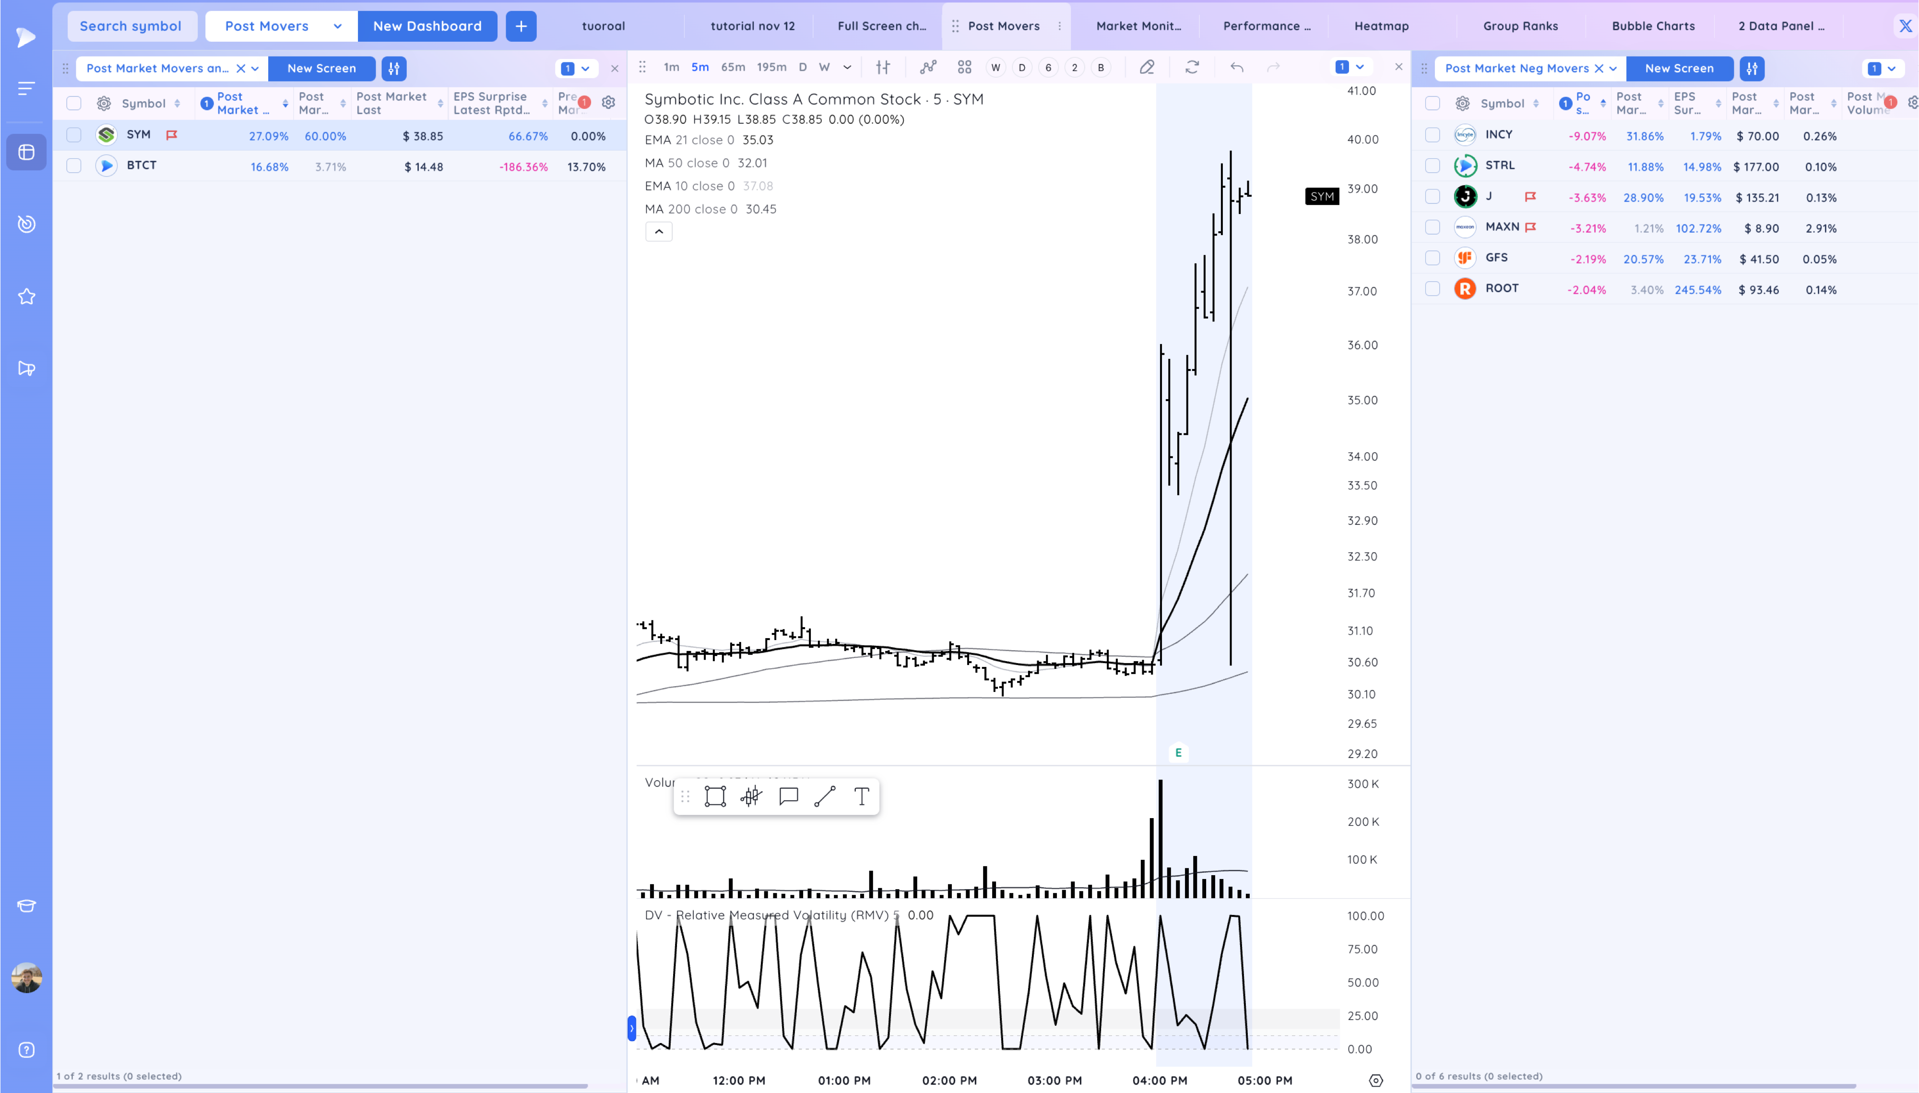
Task: Open filter sliders for Post Market Movers screen
Action: coord(394,68)
